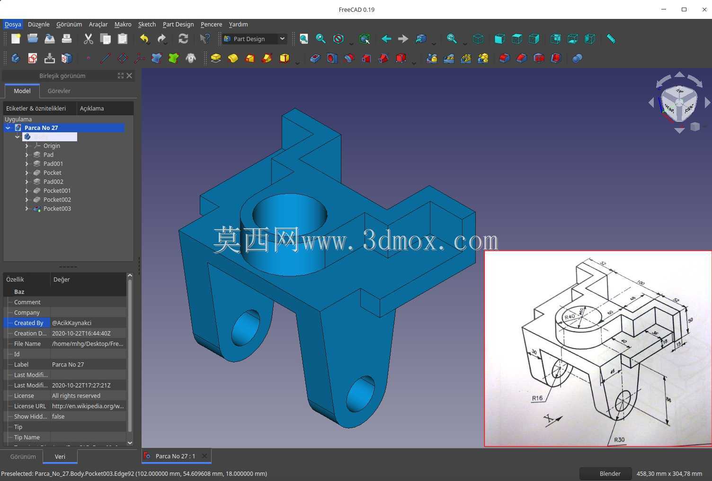Expand the Pad001 tree item
The image size is (712, 481).
tap(27, 164)
